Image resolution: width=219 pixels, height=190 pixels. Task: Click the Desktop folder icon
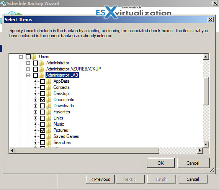[x=49, y=93]
